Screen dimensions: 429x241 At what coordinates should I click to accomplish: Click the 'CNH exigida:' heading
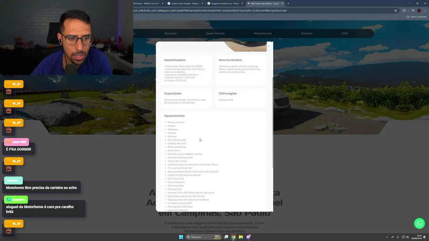click(x=228, y=93)
